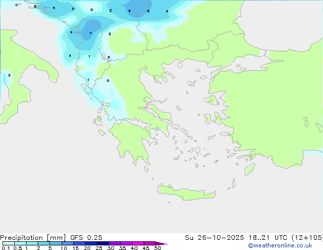Click the '0.5' legend scale label

18,248
